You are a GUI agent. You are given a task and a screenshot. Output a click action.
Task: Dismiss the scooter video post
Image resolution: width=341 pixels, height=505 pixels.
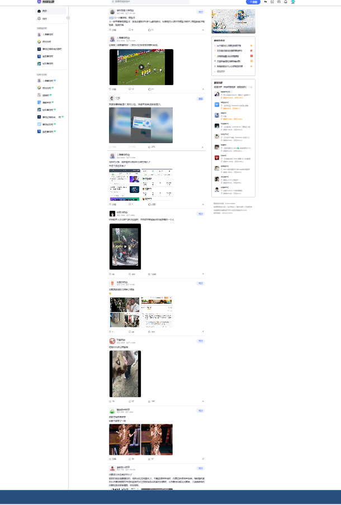click(203, 274)
